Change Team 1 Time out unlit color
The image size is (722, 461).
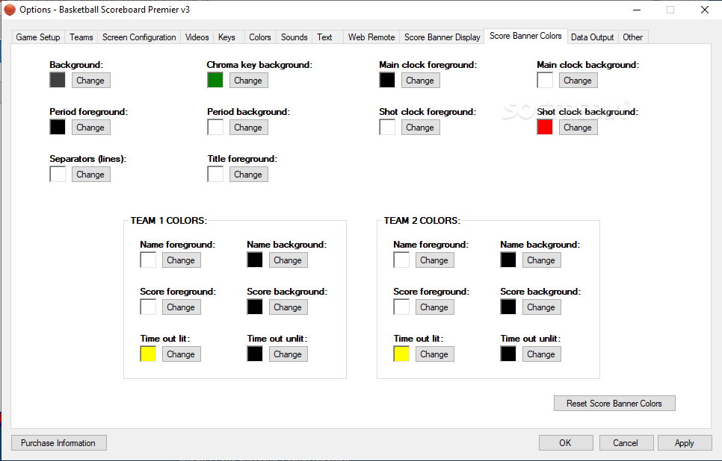(289, 354)
